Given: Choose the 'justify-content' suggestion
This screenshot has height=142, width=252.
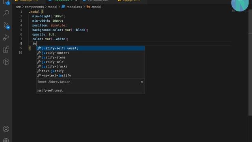Looking at the screenshot, I should coord(90,52).
